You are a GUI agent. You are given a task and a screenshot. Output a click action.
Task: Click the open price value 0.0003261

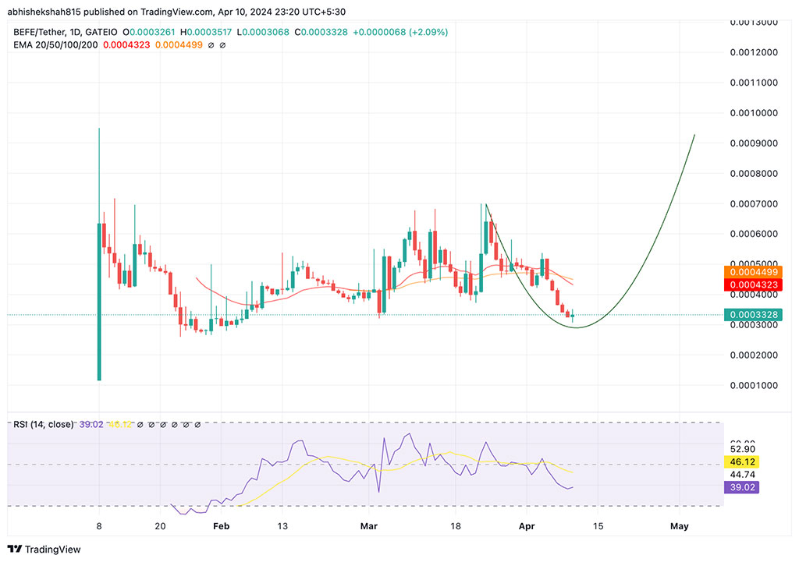click(x=153, y=32)
